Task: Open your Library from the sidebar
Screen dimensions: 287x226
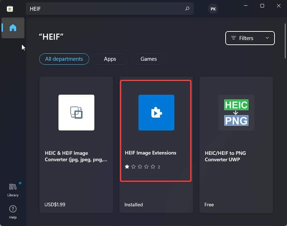Action: tap(13, 189)
